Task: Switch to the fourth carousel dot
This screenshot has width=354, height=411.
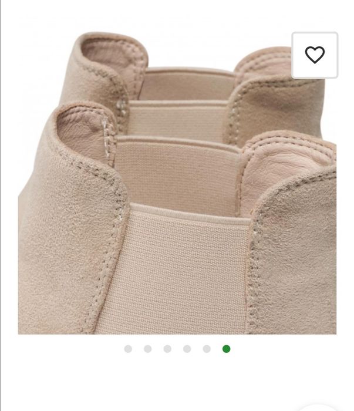Action: coord(187,349)
